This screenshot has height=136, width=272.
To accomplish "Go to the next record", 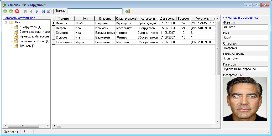I will [x=37, y=11].
